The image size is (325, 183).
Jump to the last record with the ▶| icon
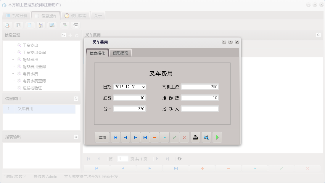click(x=145, y=137)
